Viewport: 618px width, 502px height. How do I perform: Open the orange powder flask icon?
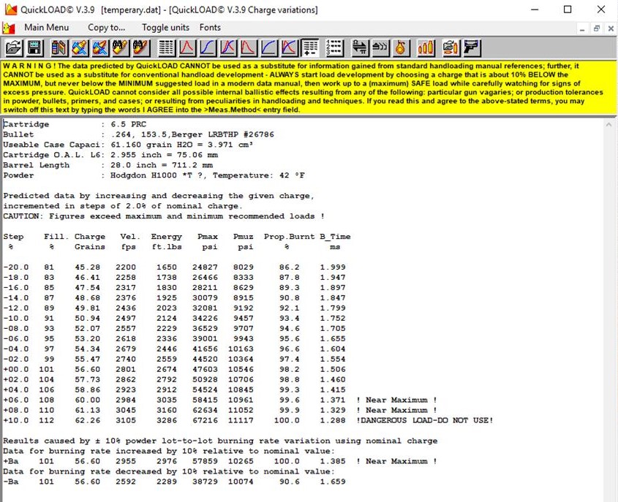point(401,48)
